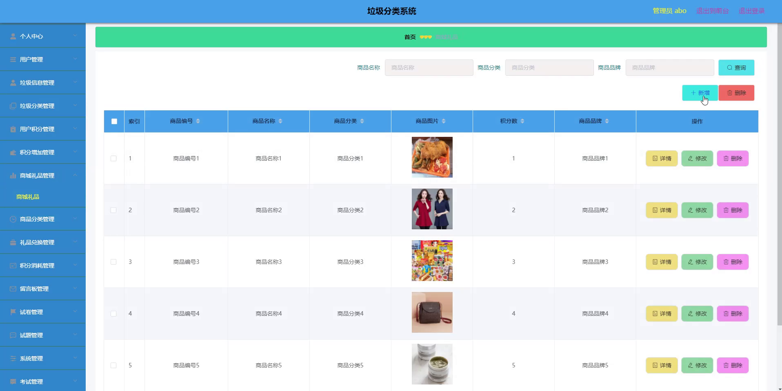Click the 个人中心 person icon in the sidebar
The image size is (782, 391).
[13, 36]
